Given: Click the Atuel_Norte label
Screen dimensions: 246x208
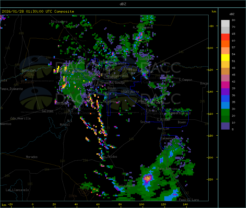Looking at the screenshot, I should coord(130,92).
